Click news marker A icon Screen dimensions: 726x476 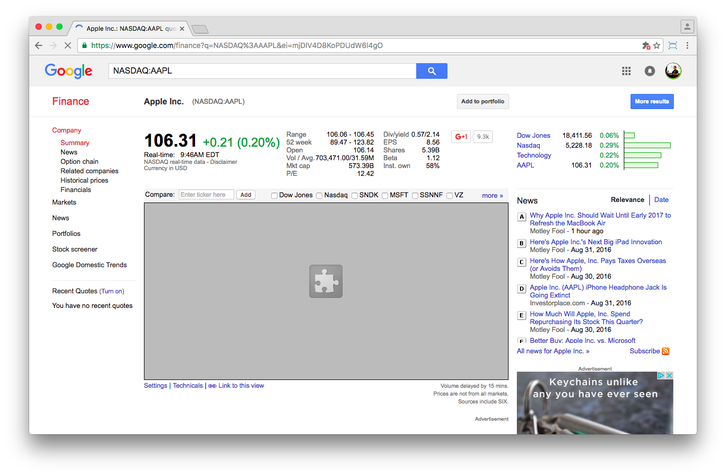click(x=522, y=217)
